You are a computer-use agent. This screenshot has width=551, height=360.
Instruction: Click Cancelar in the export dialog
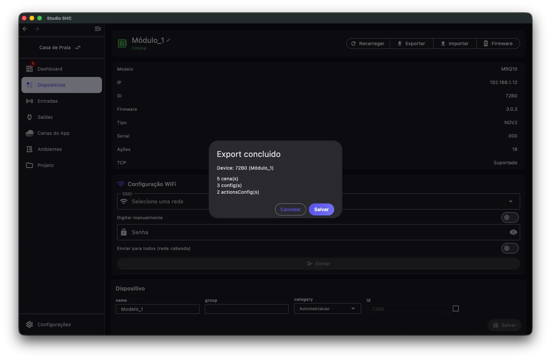290,209
